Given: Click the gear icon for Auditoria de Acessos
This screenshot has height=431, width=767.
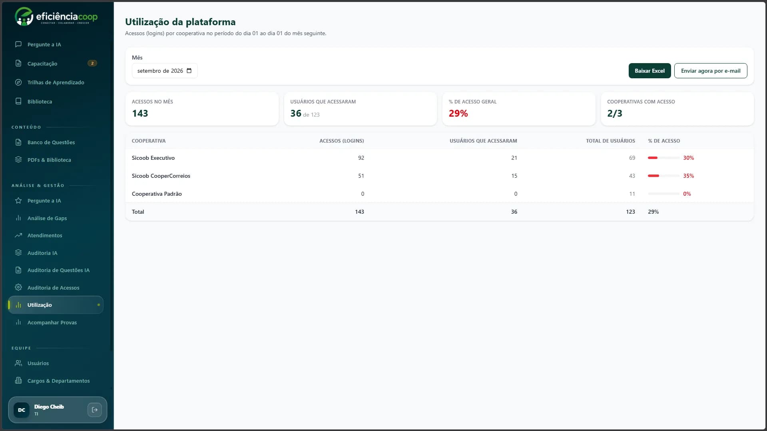Looking at the screenshot, I should (x=18, y=288).
